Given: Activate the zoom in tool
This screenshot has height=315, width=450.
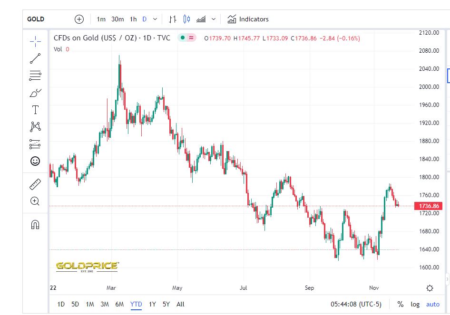Looking at the screenshot, I should [35, 201].
